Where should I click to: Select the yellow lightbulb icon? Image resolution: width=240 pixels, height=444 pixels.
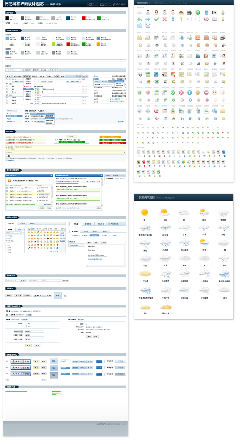point(223,19)
